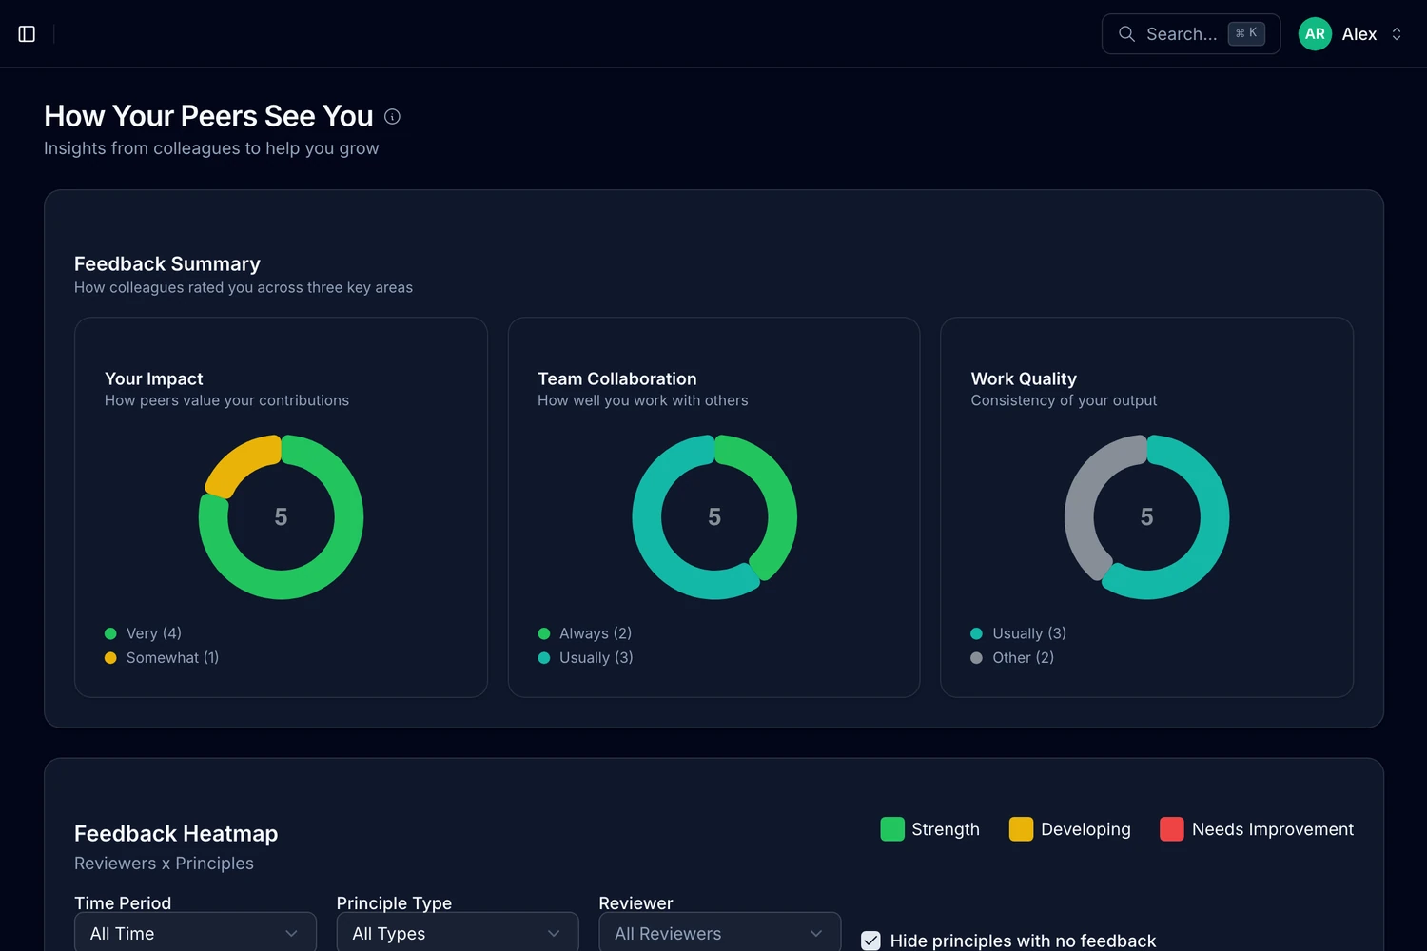
Task: Expand the user switcher chevron
Action: [x=1397, y=34]
